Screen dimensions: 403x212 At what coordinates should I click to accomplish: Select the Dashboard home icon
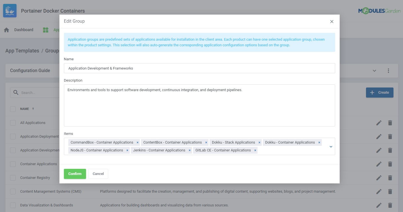(x=6, y=29)
